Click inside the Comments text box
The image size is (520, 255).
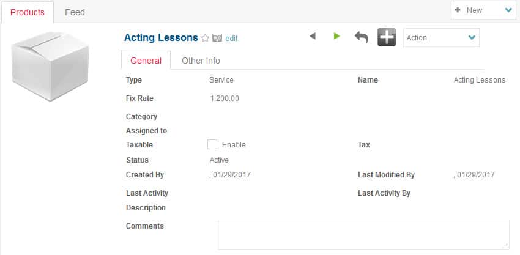[363, 235]
